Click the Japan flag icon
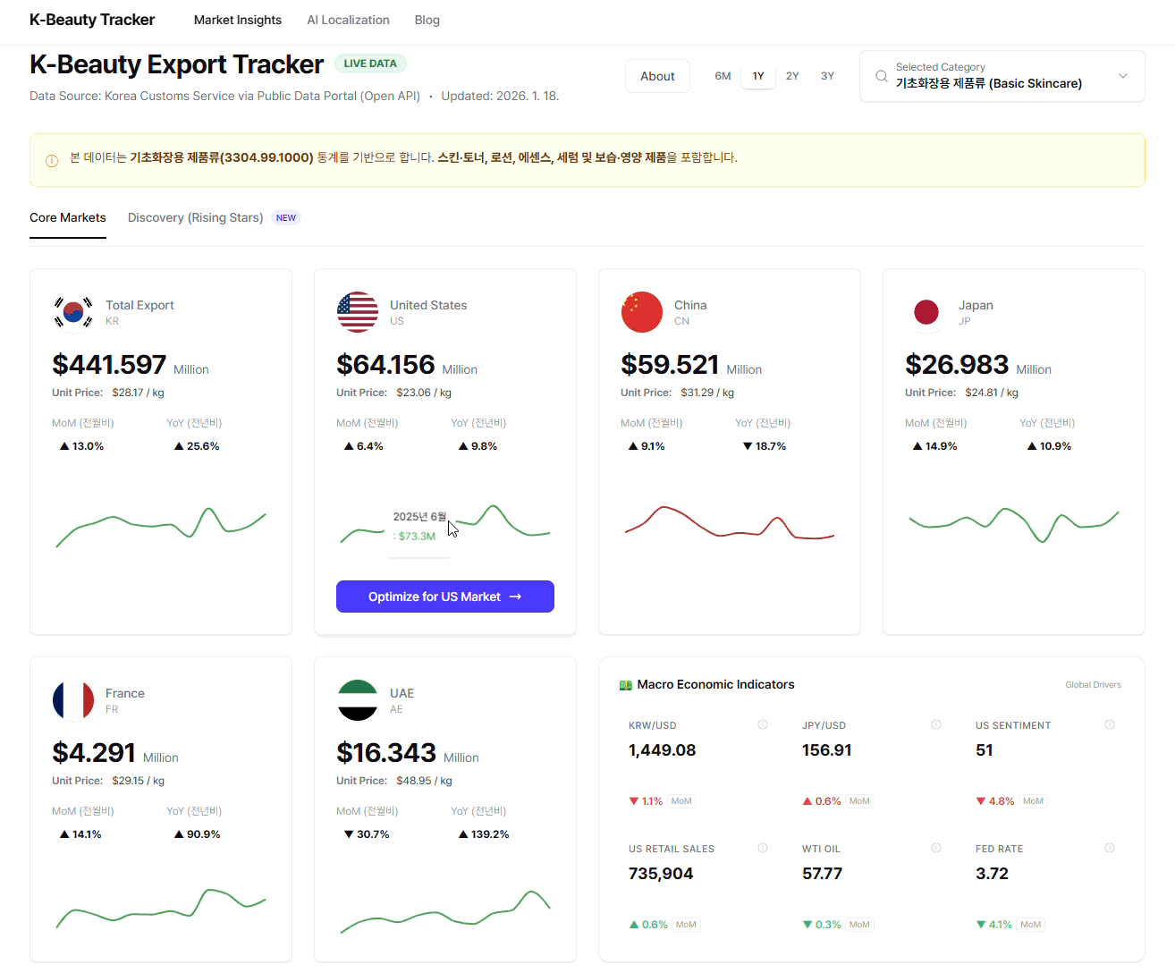Screen dimensions: 1175x973 pos(926,312)
